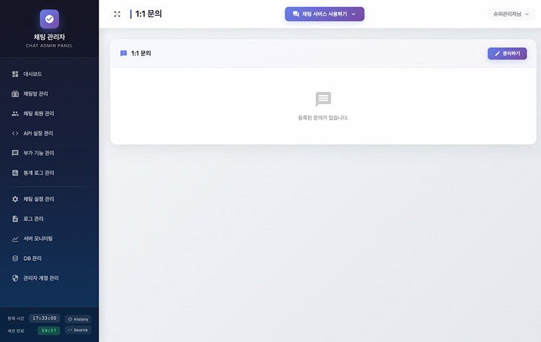Click the 로그 관리 document icon

pyautogui.click(x=15, y=219)
